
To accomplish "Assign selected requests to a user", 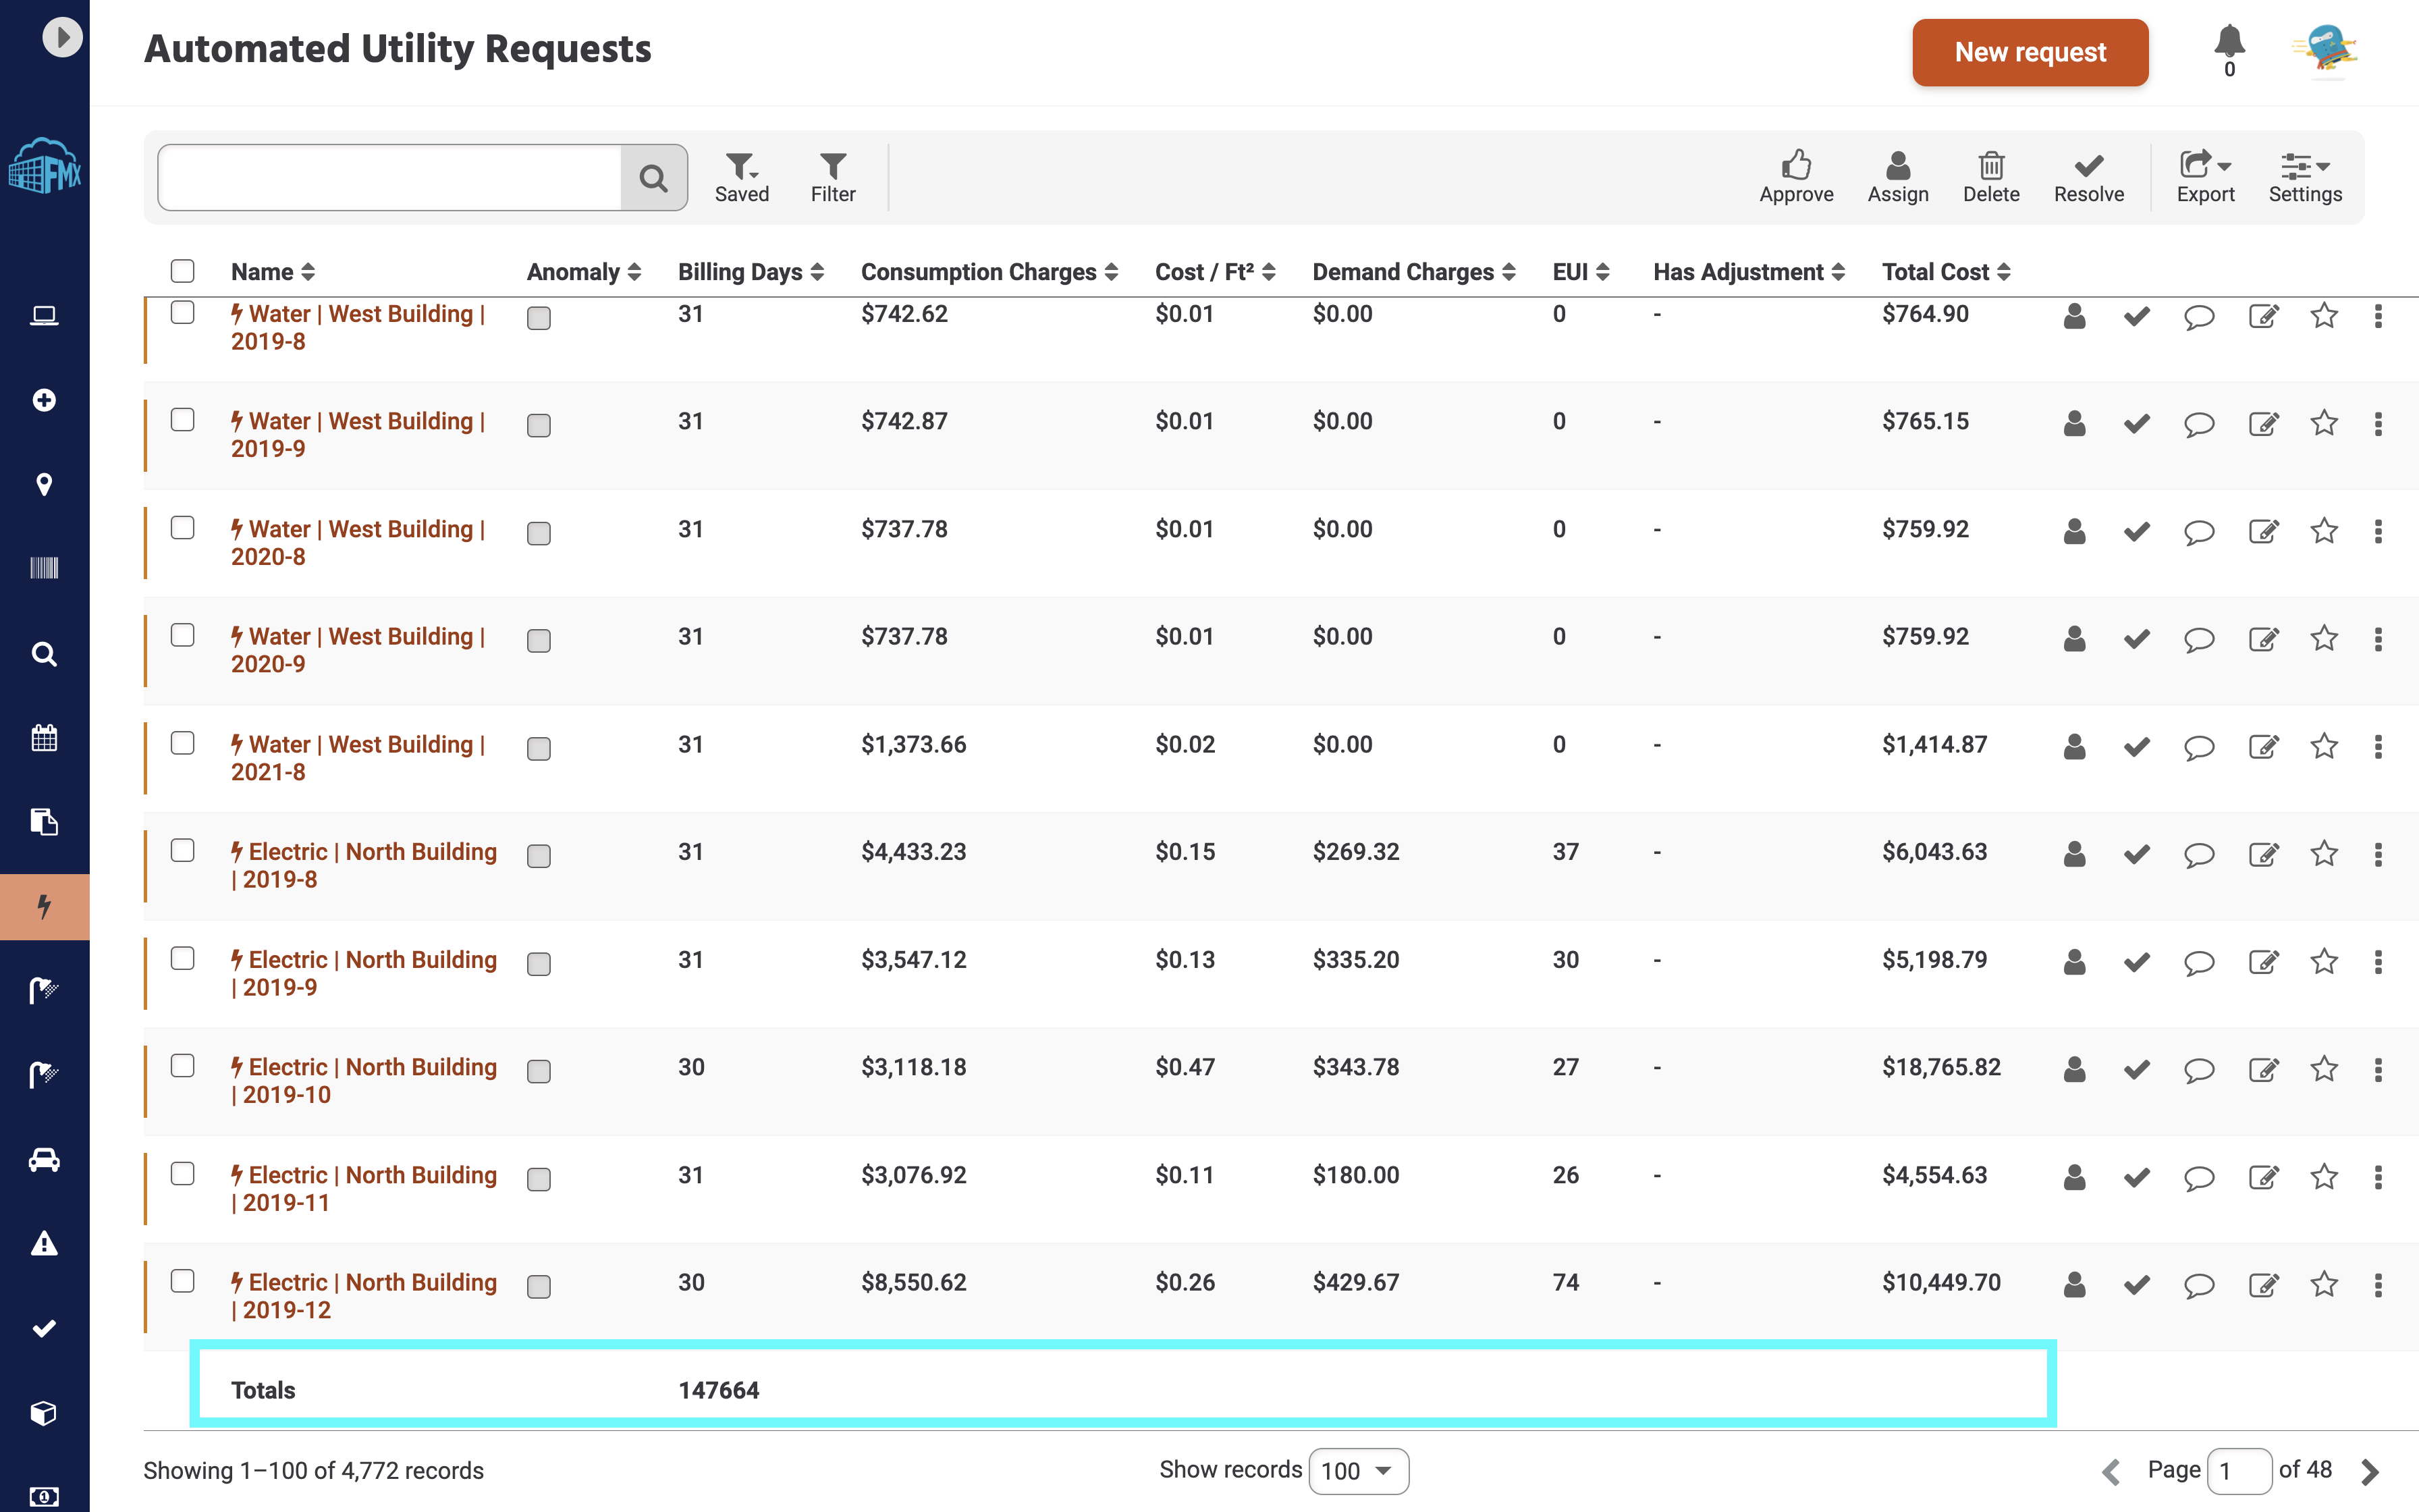I will [x=1897, y=177].
